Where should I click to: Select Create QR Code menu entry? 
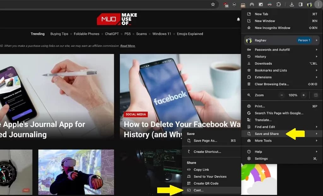click(x=206, y=183)
